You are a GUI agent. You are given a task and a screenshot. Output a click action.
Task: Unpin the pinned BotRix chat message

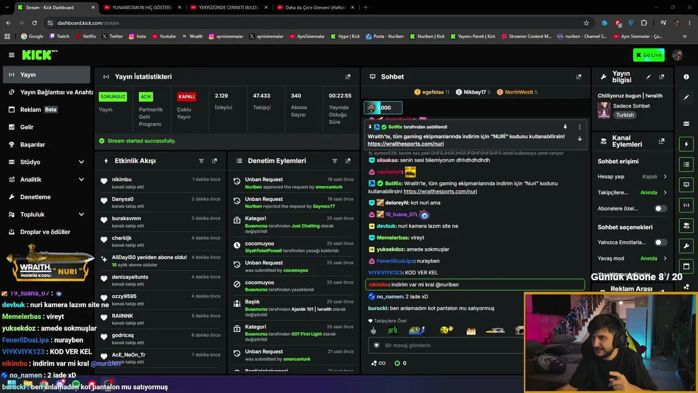pyautogui.click(x=565, y=127)
